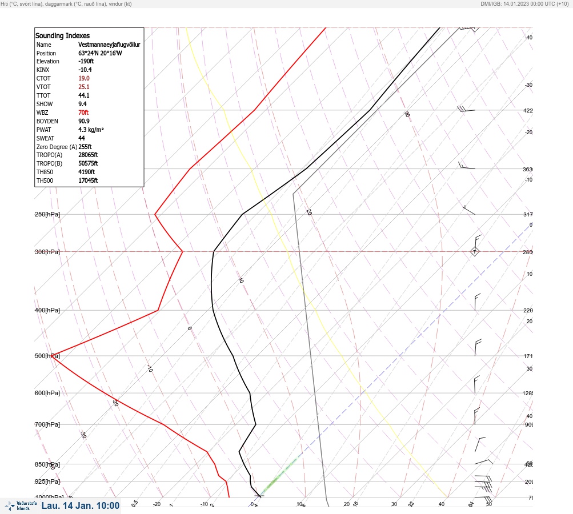
Task: Click the 'Position' row label in indexes
Action: point(46,53)
